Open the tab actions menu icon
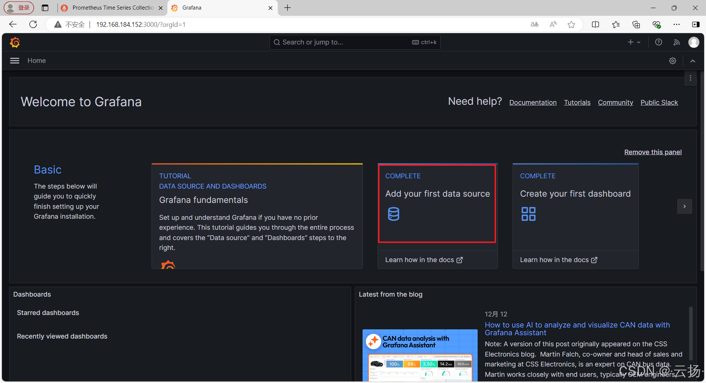Screen dimensions: 706x383 coord(45,8)
